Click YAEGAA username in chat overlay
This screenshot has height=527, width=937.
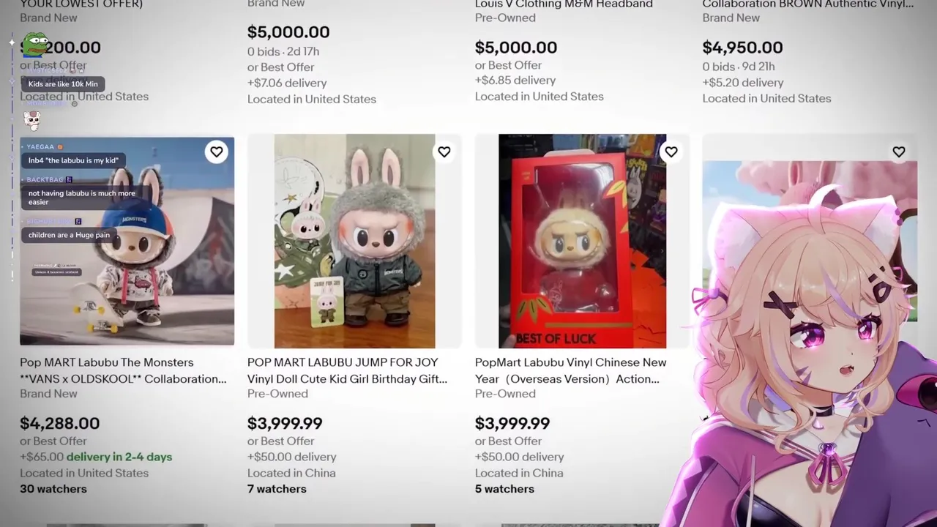point(40,147)
